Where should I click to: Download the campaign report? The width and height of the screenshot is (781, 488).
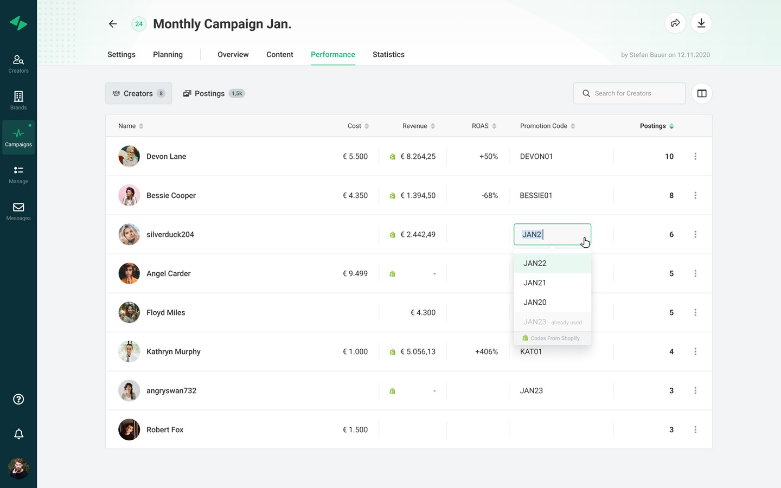tap(701, 23)
